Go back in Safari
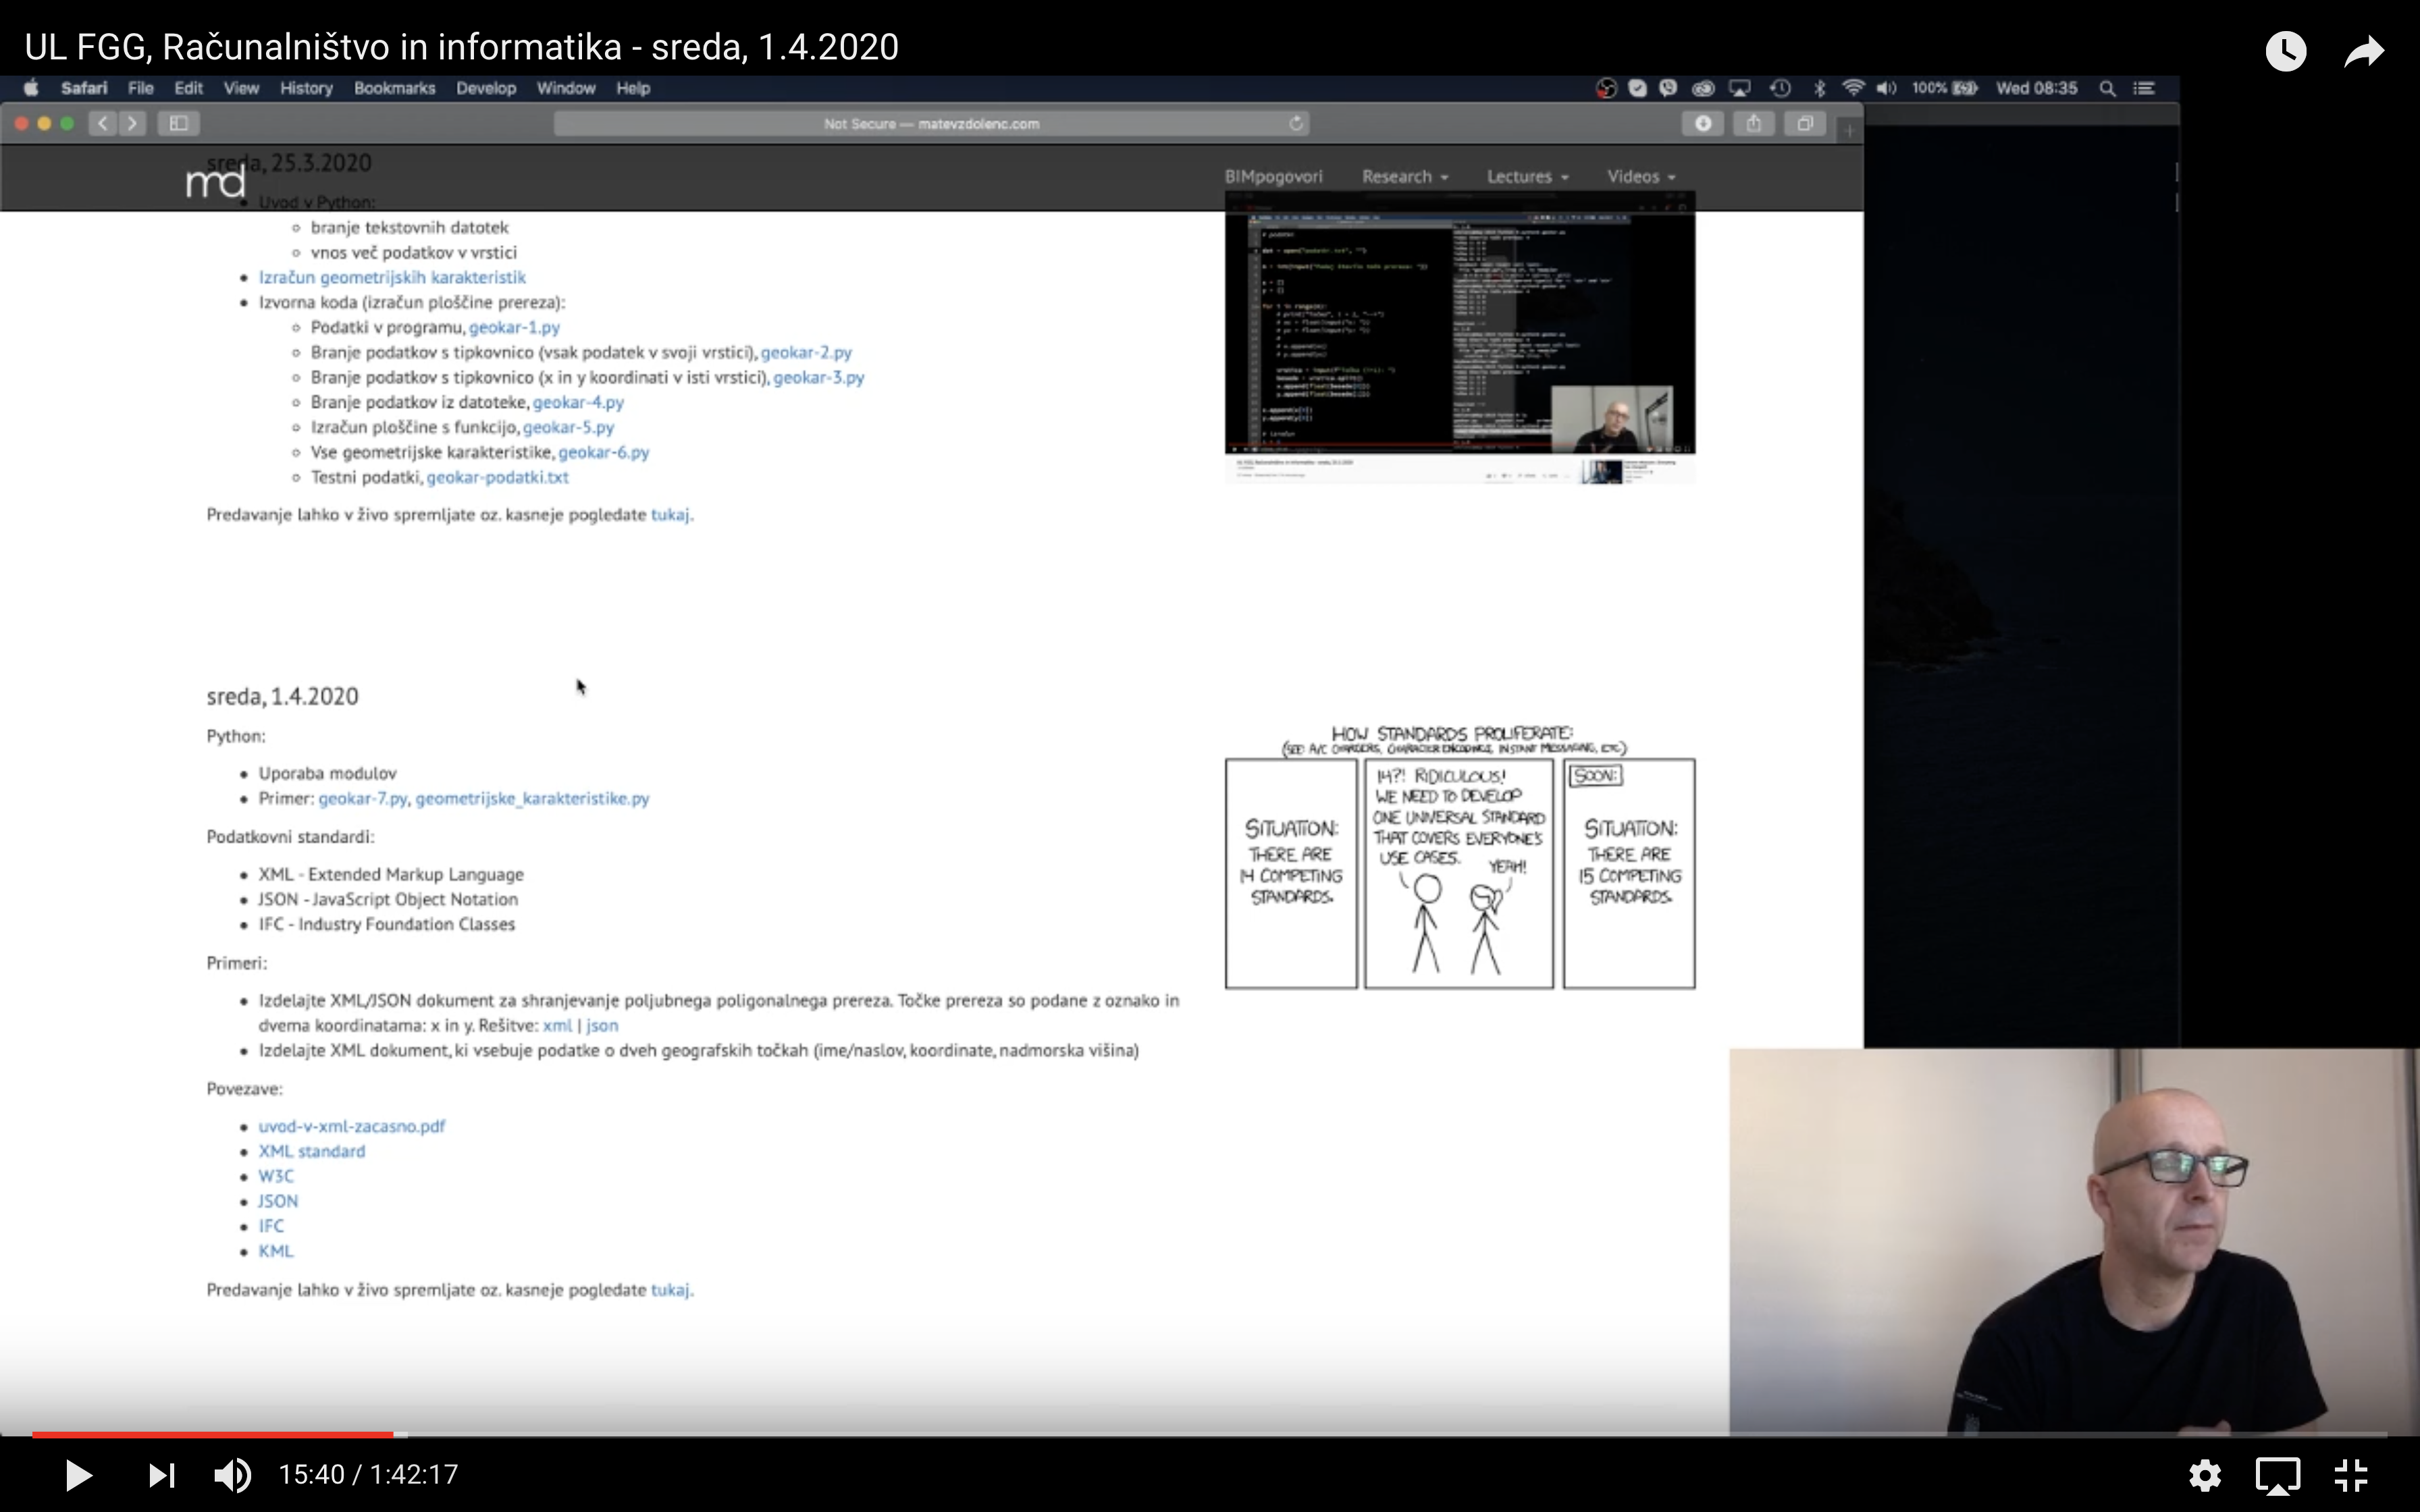 click(x=102, y=123)
